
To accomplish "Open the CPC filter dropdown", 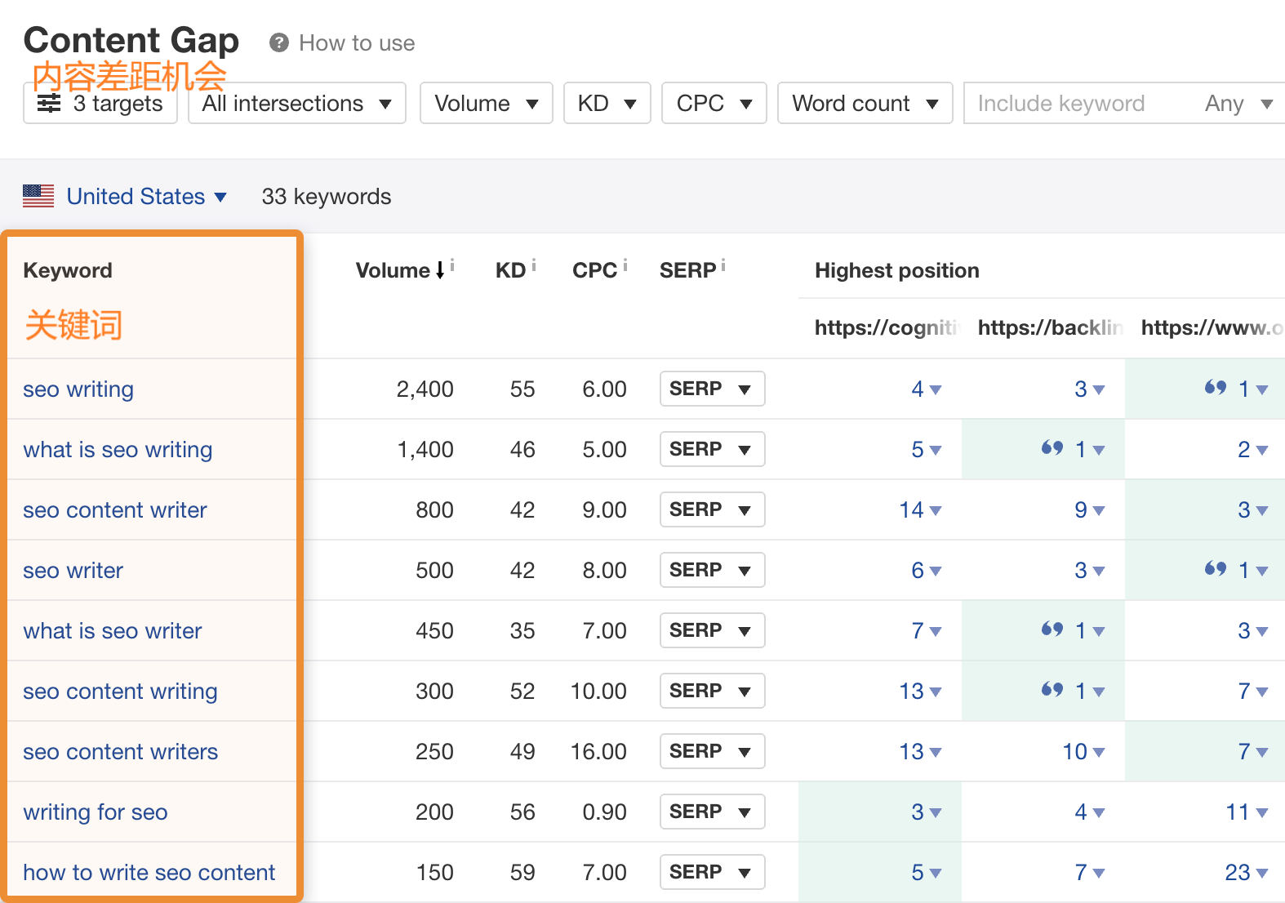I will coord(714,104).
